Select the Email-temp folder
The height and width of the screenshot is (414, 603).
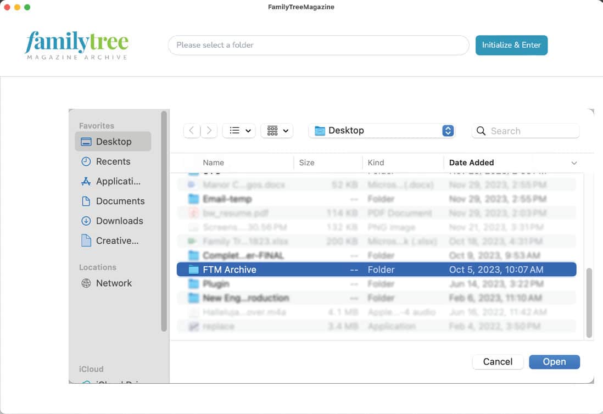tap(377, 199)
